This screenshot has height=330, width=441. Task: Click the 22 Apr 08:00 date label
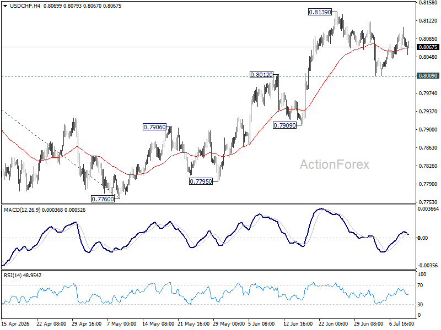[x=51, y=323]
